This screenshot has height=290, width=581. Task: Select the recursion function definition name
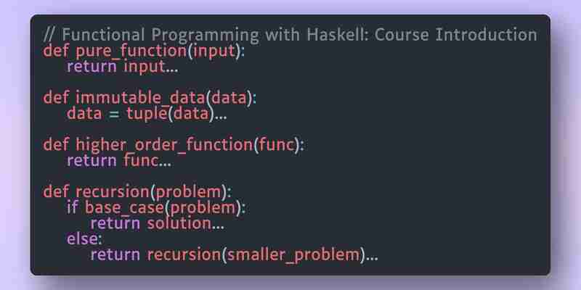[113, 192]
